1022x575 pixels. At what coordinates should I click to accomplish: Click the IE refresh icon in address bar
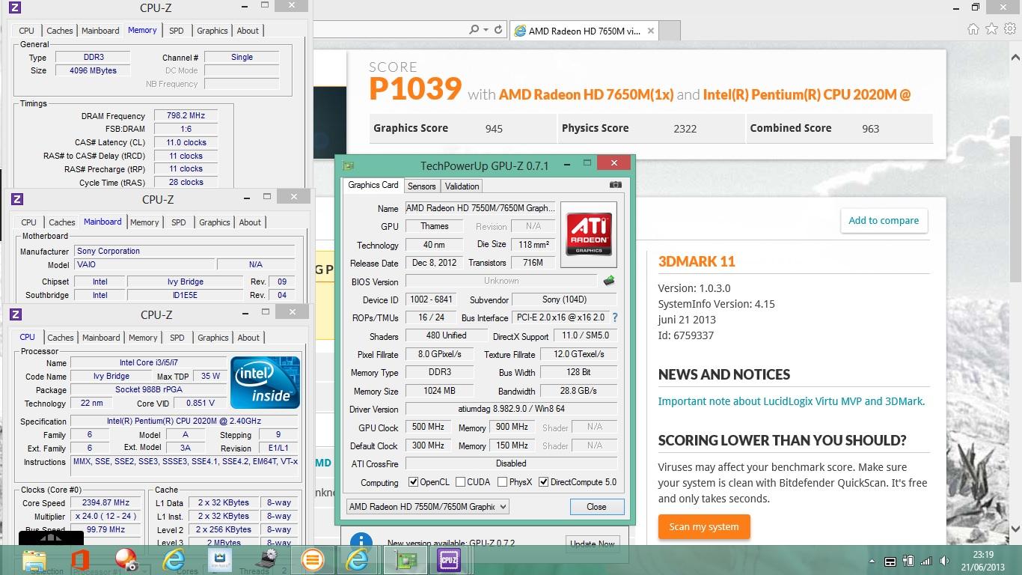coord(498,30)
